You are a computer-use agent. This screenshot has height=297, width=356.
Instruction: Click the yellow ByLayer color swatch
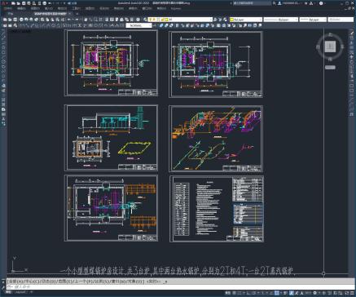232,20
